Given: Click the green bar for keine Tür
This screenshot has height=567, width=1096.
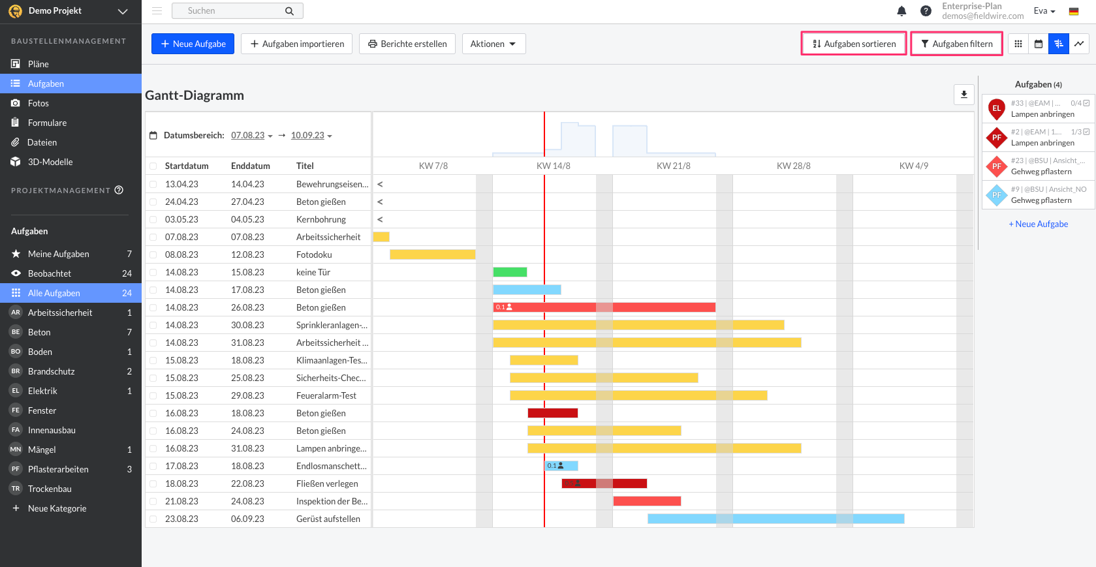Looking at the screenshot, I should (x=510, y=273).
